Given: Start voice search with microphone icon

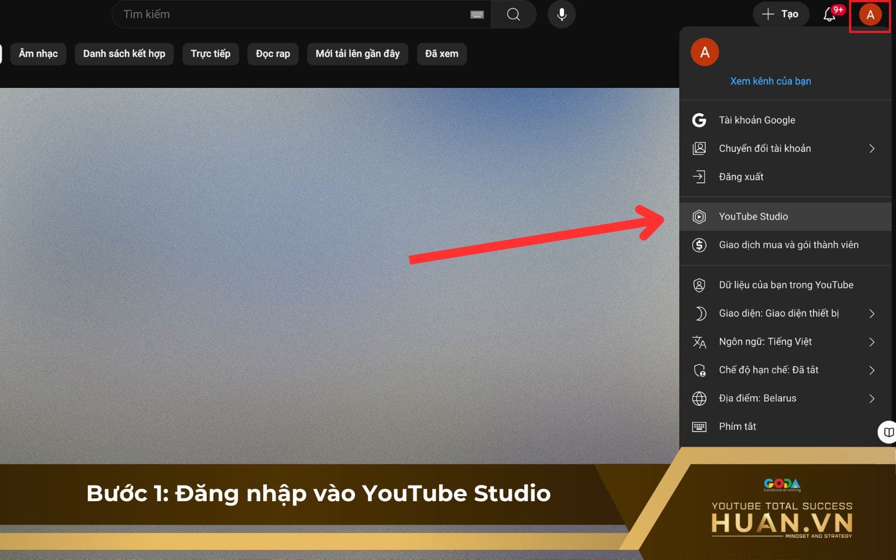Looking at the screenshot, I should tap(562, 15).
